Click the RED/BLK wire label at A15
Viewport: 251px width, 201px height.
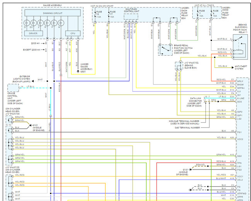tap(221, 161)
